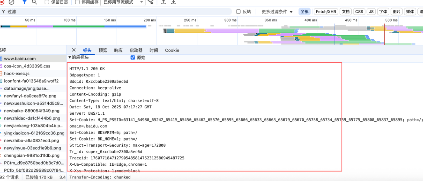Click the 过滤 filter input field

pyautogui.click(x=116, y=12)
